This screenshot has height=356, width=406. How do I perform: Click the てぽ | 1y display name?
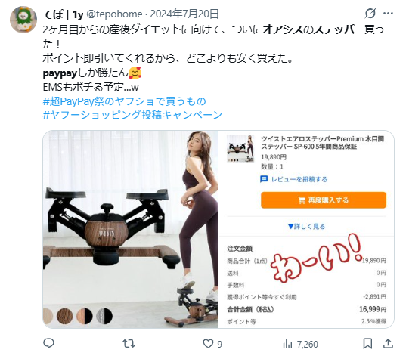pos(63,14)
